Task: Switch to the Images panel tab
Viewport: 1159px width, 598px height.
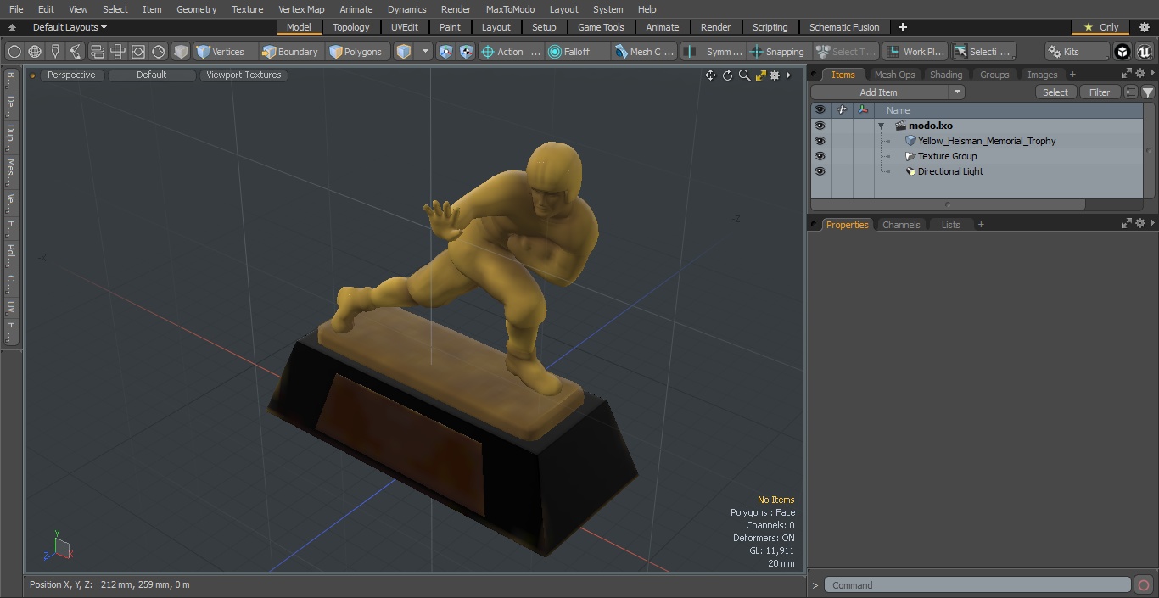Action: click(x=1042, y=75)
